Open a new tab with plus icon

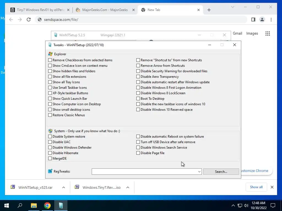point(209,10)
